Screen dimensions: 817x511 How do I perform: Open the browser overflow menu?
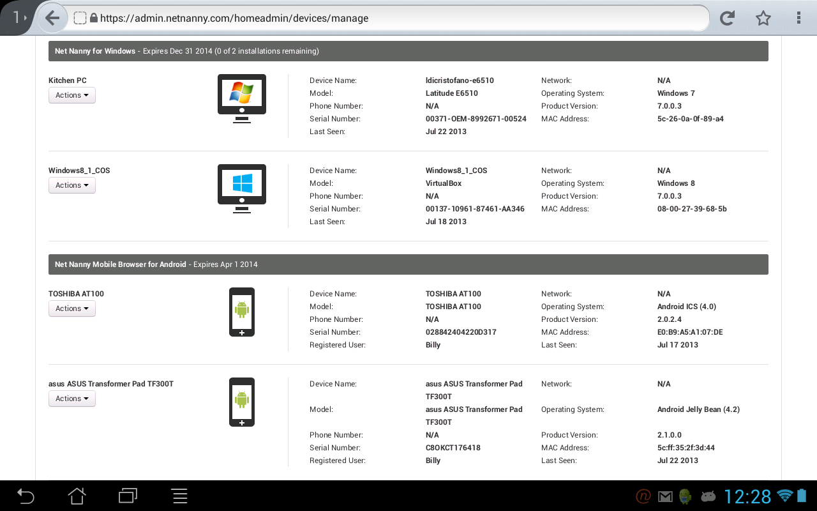tap(798, 19)
